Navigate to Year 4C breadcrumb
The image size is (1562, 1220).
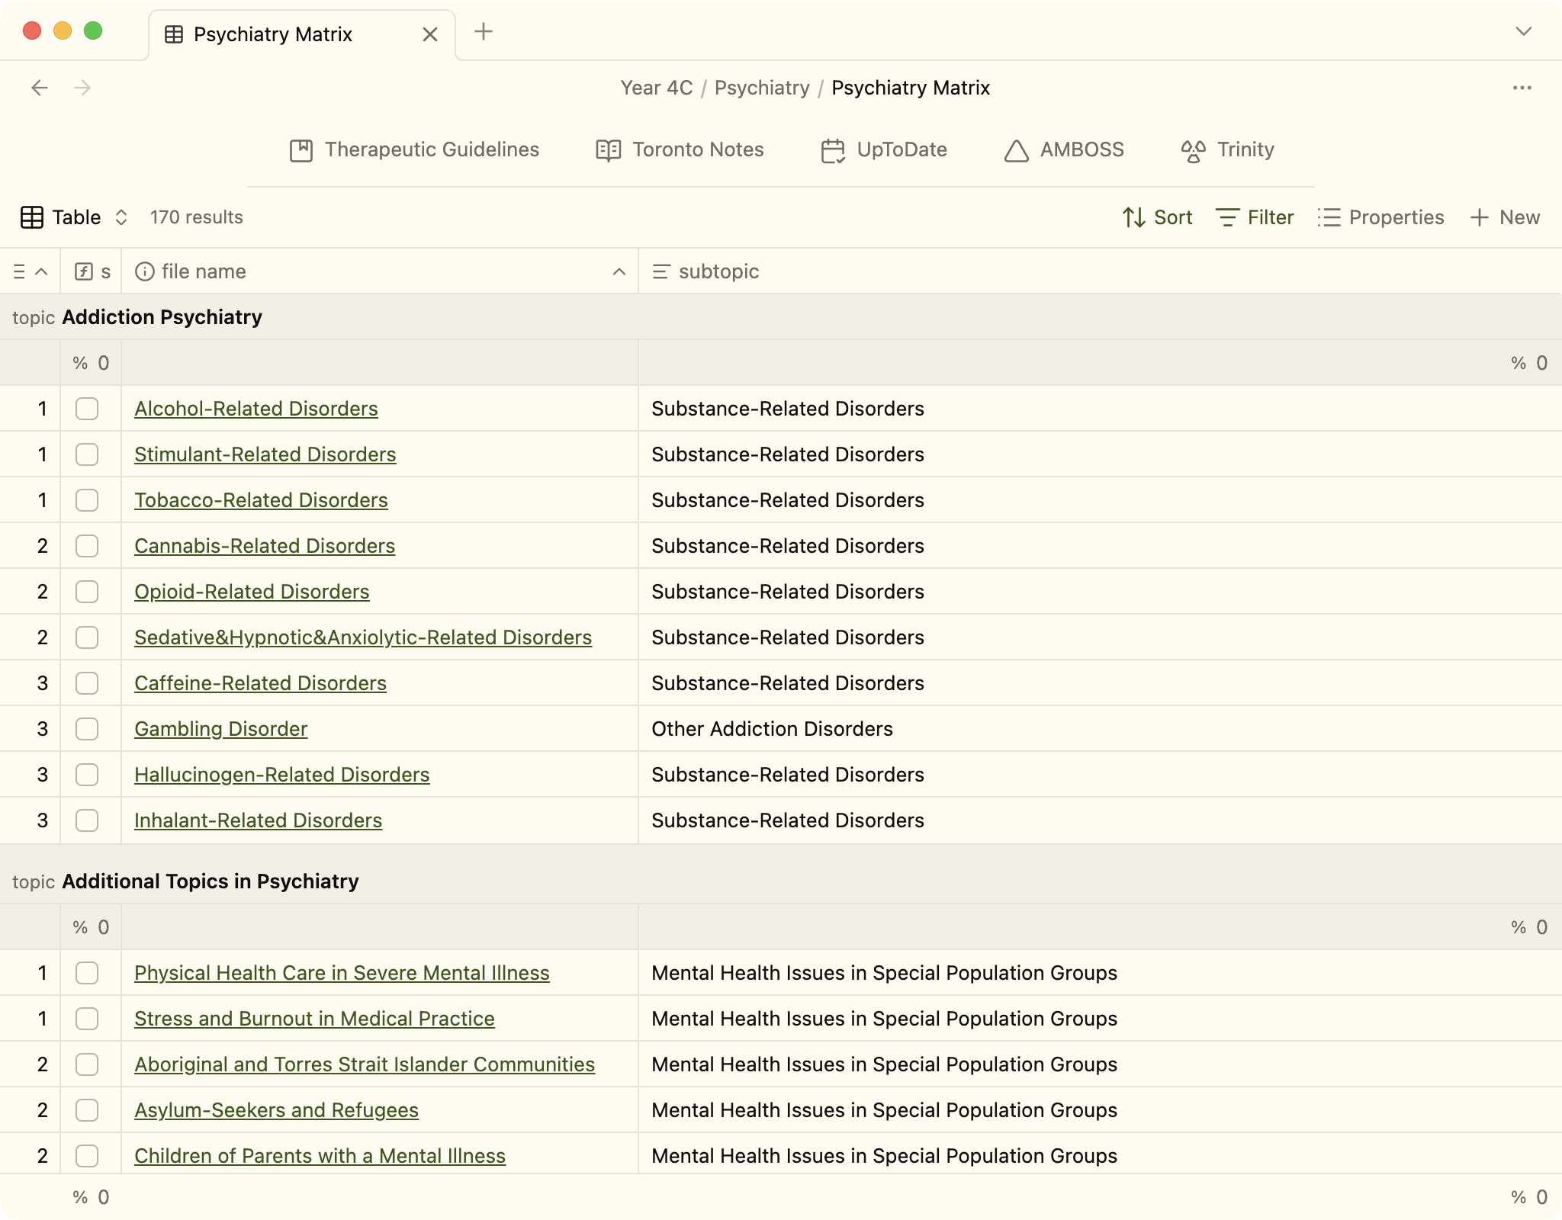click(656, 88)
